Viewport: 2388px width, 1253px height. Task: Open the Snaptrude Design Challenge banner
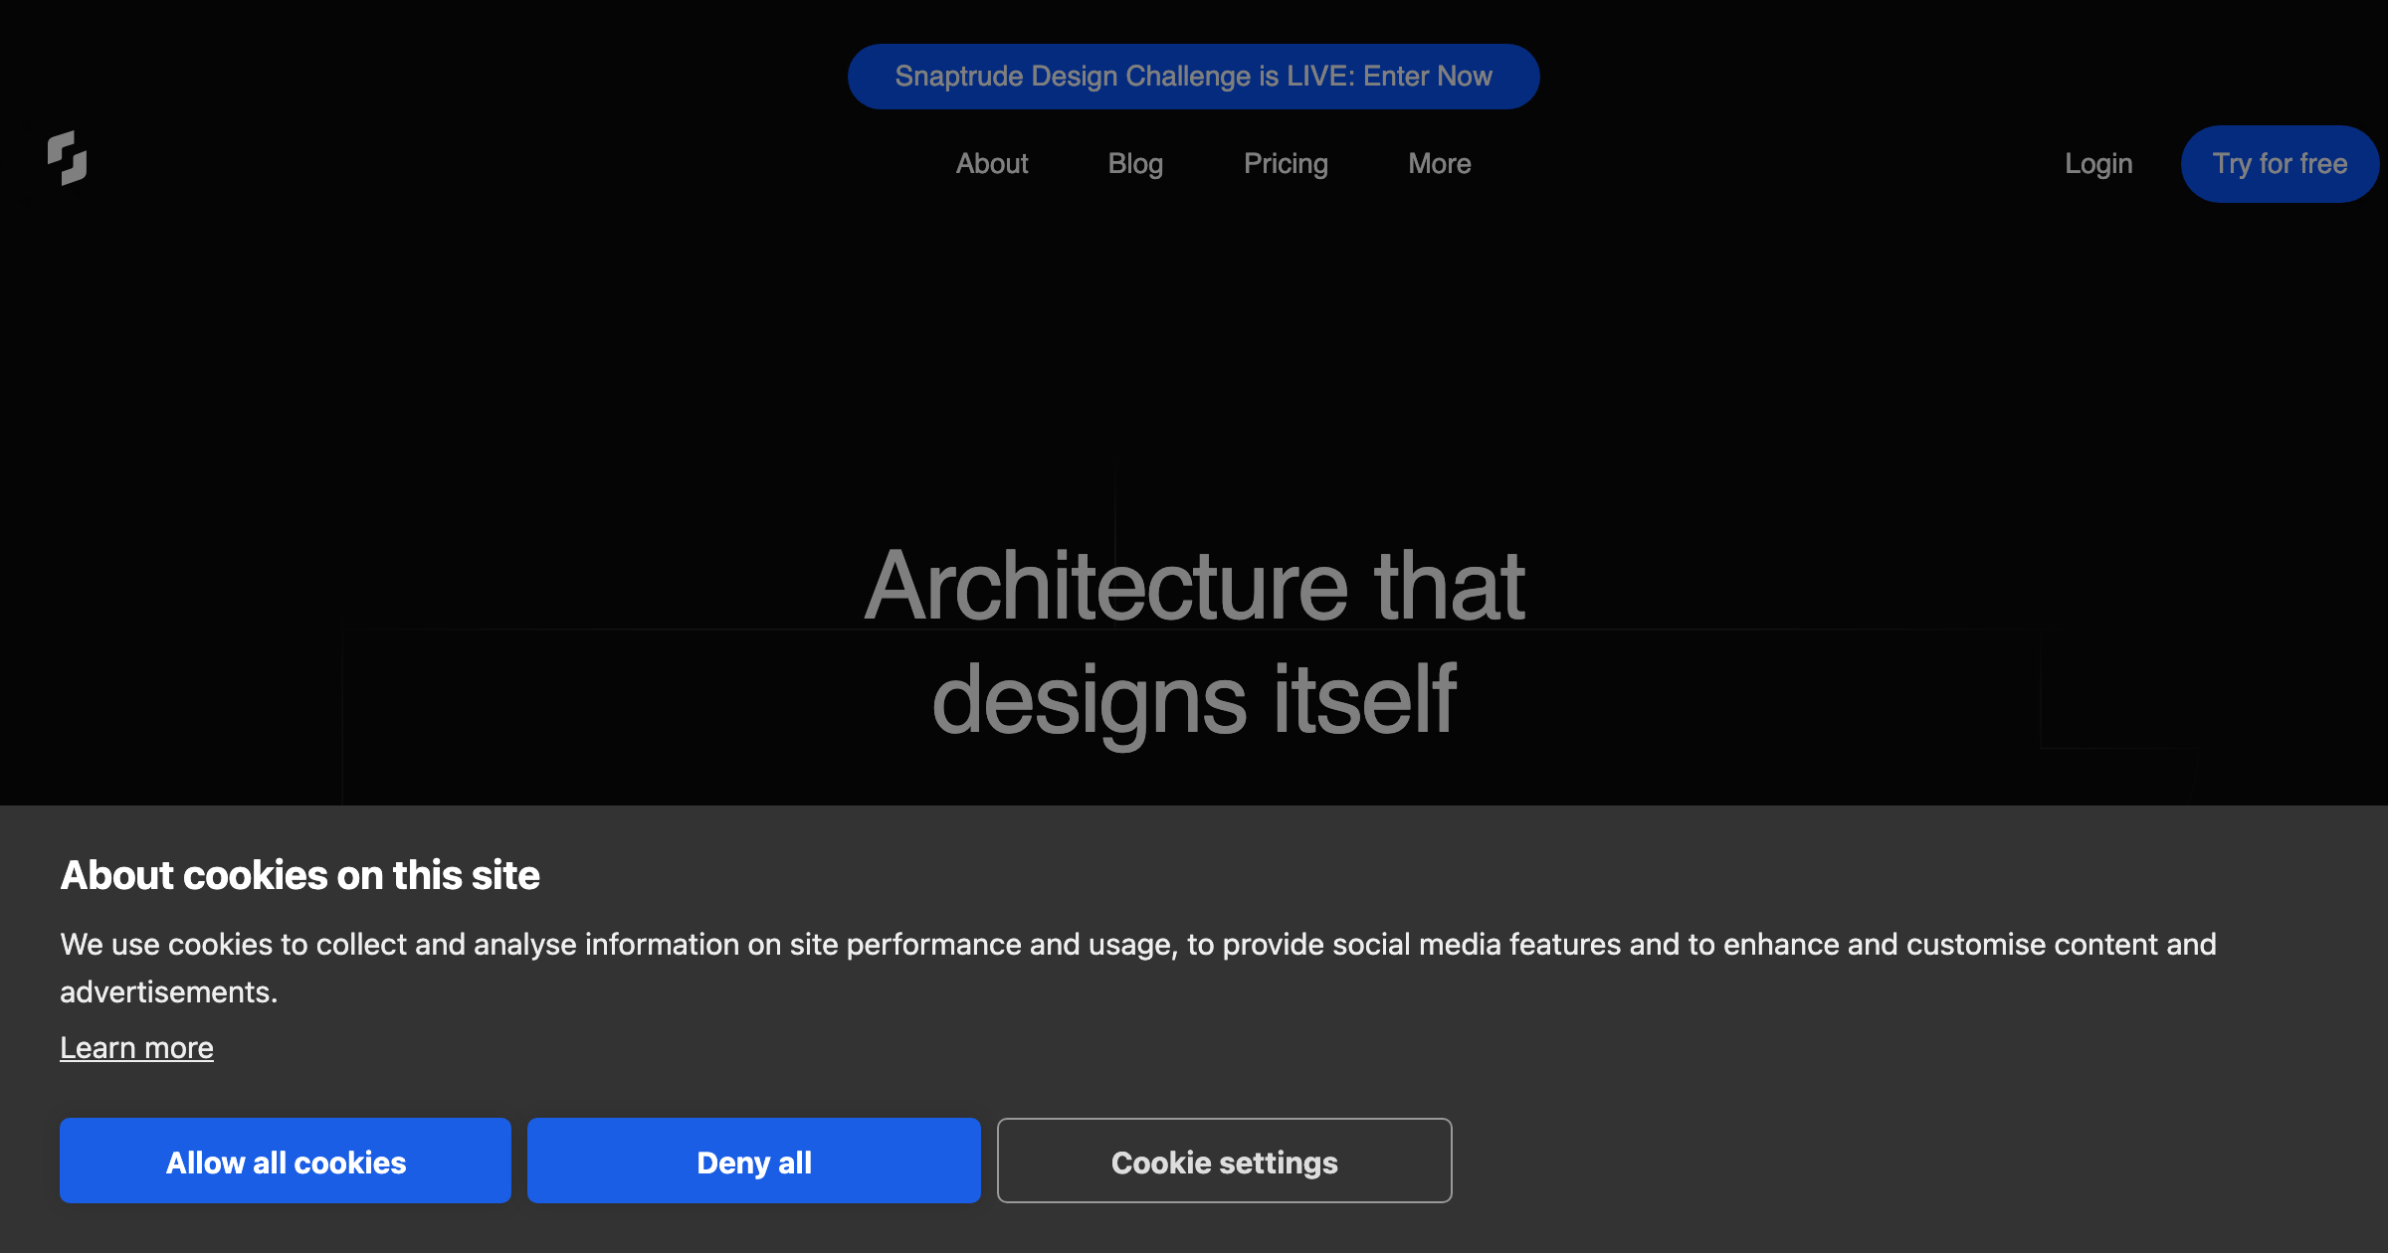click(1193, 77)
